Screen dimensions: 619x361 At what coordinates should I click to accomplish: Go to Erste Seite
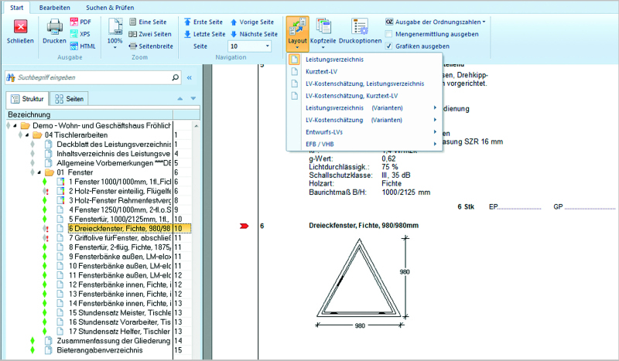203,22
